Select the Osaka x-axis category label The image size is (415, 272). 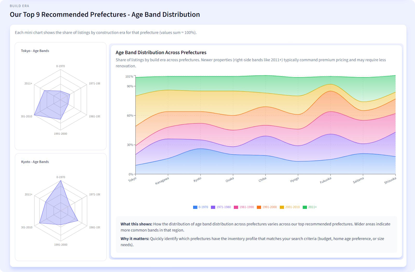(x=230, y=180)
